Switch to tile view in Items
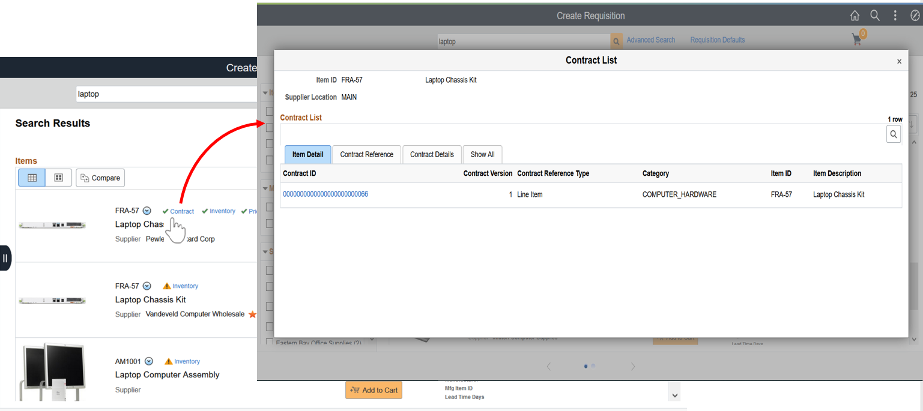923x411 pixels. pyautogui.click(x=59, y=178)
